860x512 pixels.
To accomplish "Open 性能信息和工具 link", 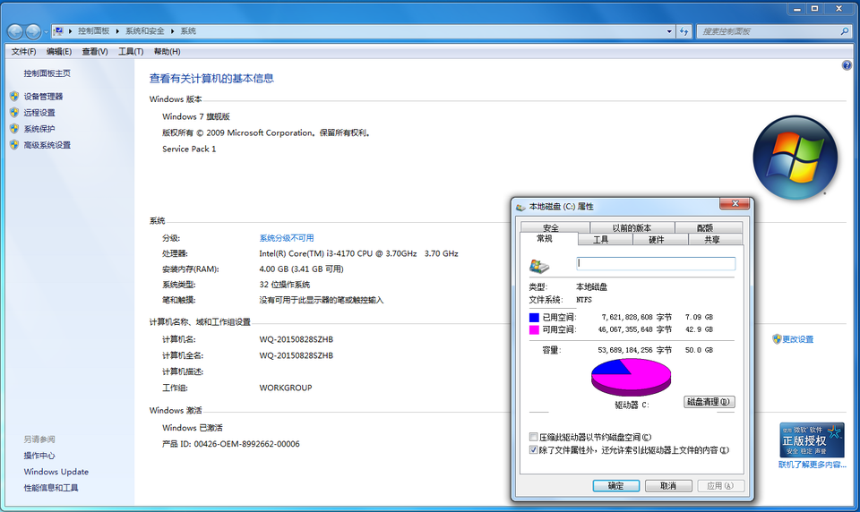I will tap(50, 488).
